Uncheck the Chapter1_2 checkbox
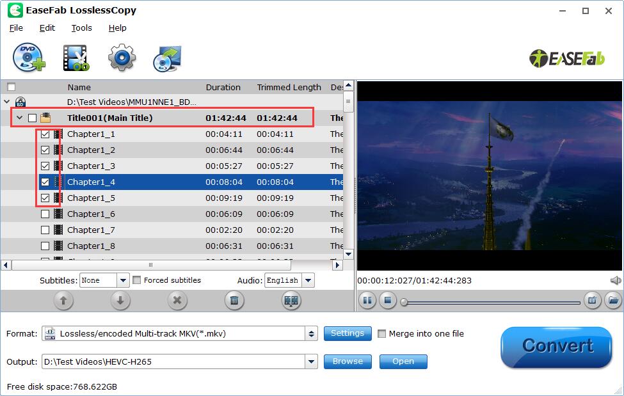 (x=45, y=150)
